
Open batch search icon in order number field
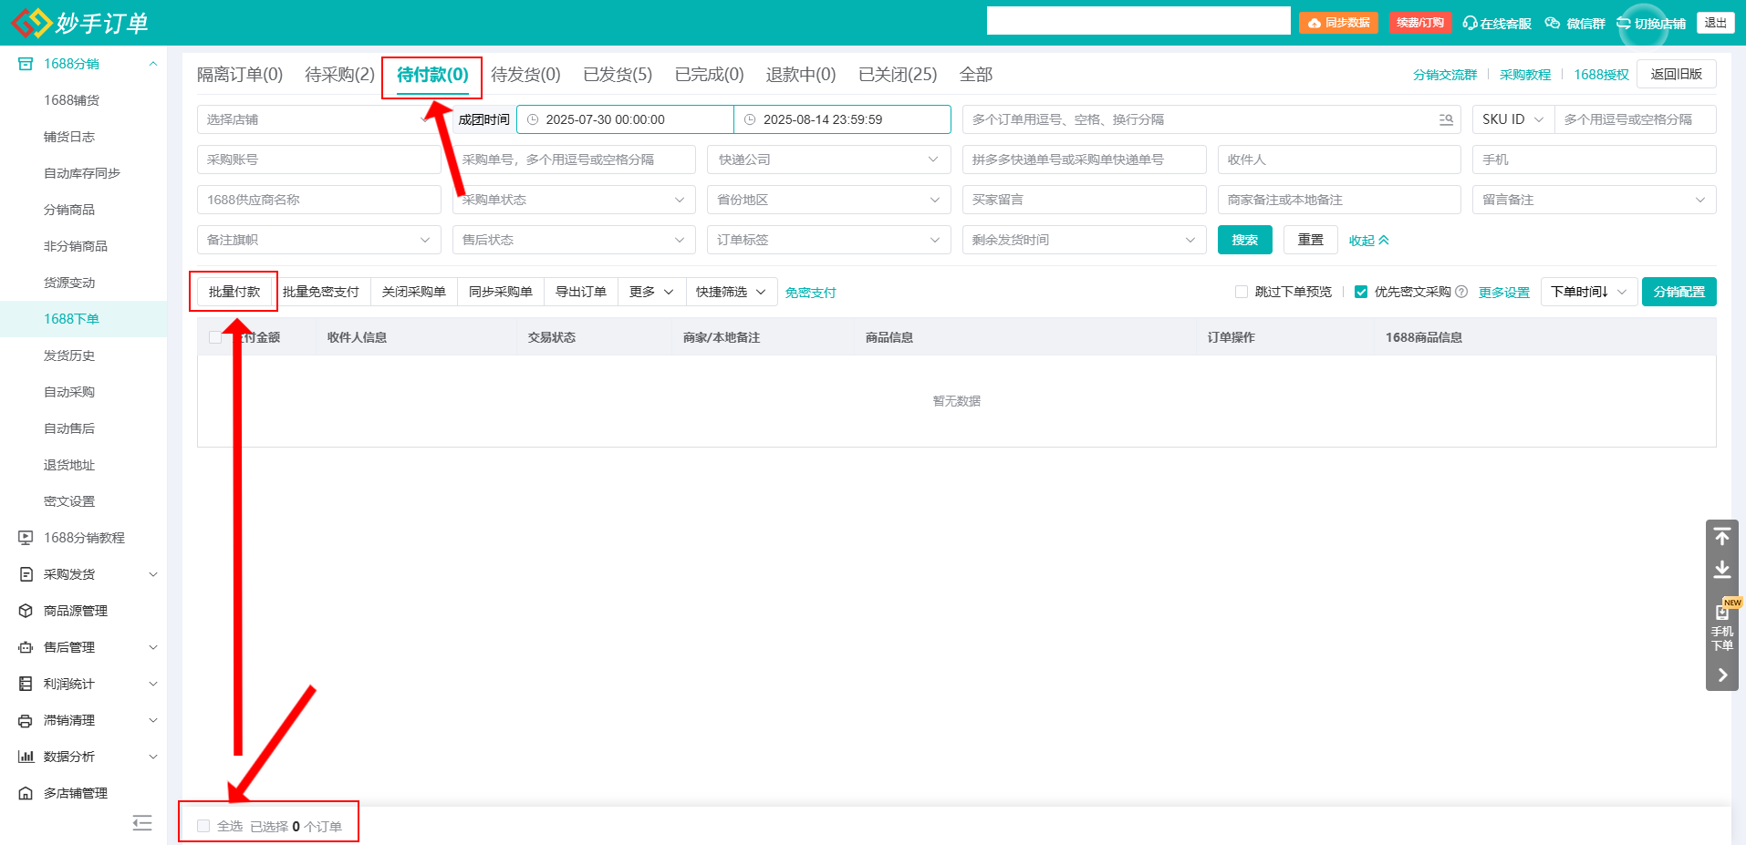pyautogui.click(x=1446, y=119)
